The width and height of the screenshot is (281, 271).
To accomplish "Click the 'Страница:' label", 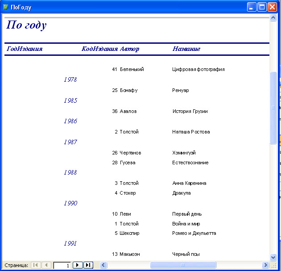I will (x=17, y=265).
